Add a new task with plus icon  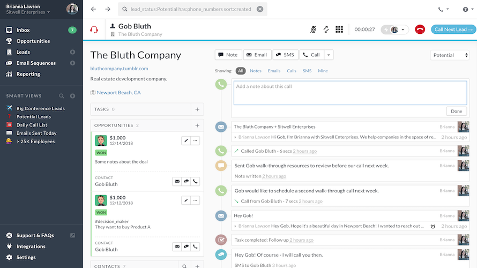(197, 109)
